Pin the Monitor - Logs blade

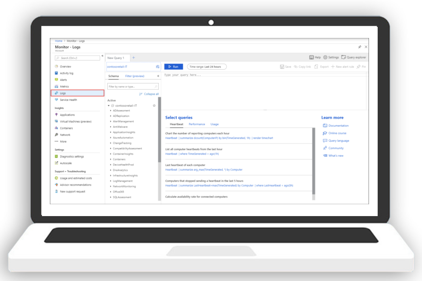[359, 47]
